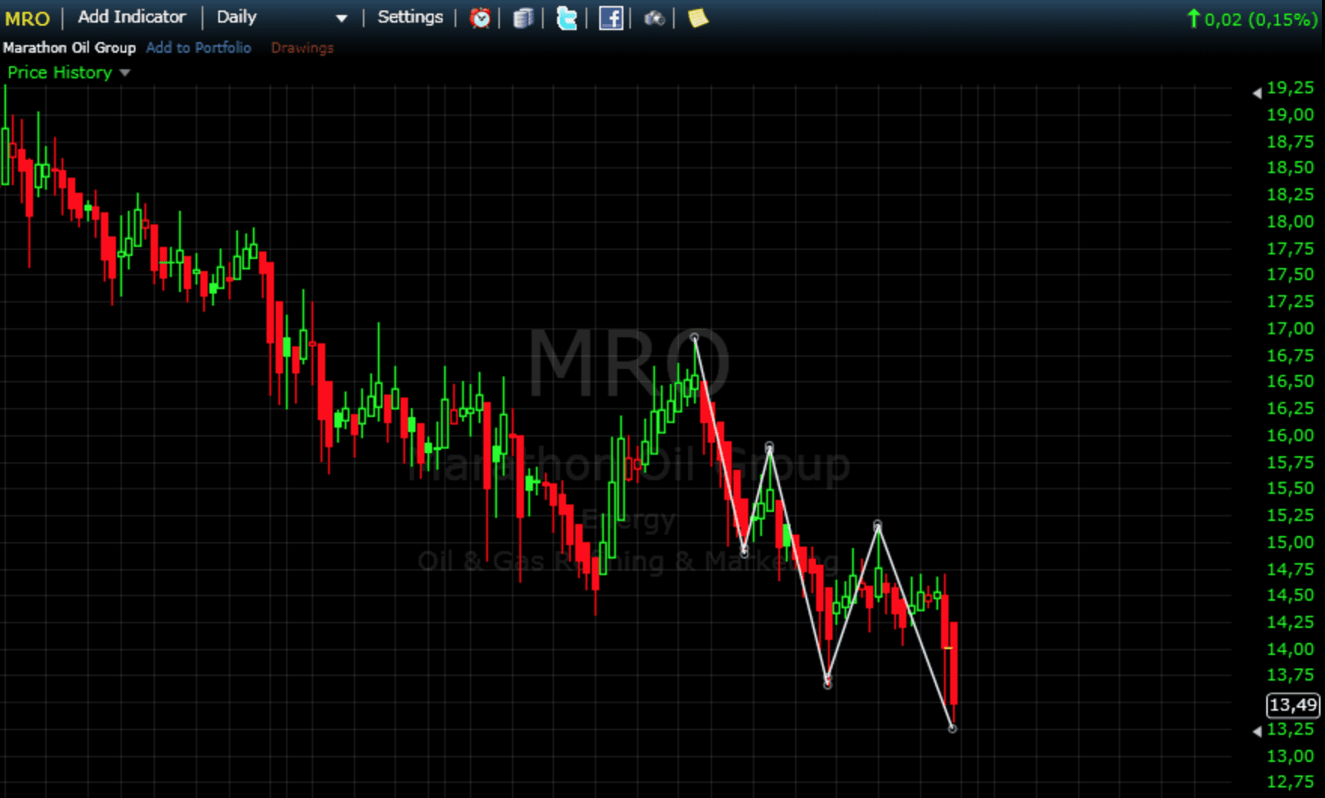The width and height of the screenshot is (1325, 798).
Task: Click the stacked database data icon
Action: point(523,18)
